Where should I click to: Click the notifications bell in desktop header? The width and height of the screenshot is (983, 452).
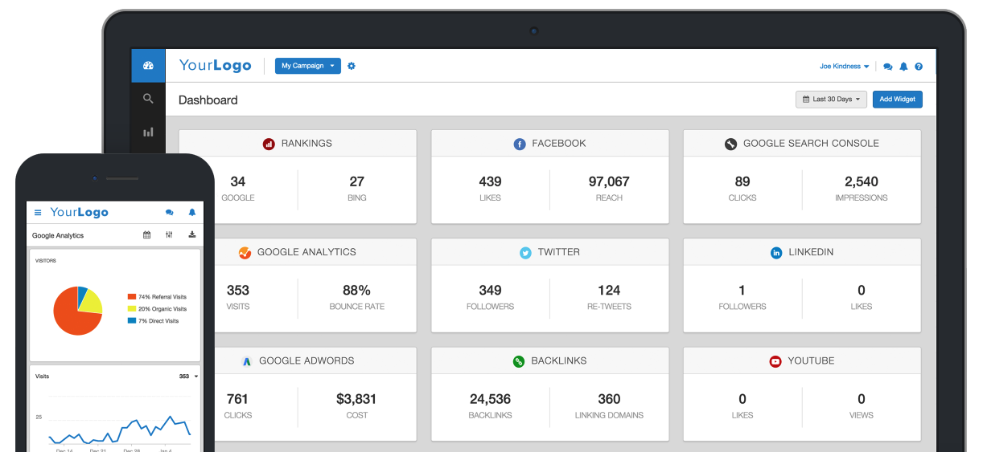click(903, 67)
